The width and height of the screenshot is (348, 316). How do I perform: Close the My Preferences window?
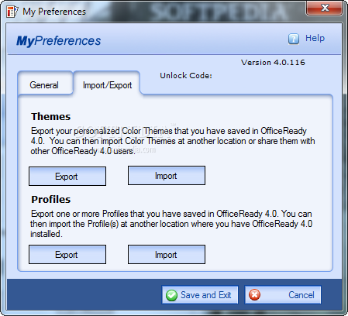(325, 9)
